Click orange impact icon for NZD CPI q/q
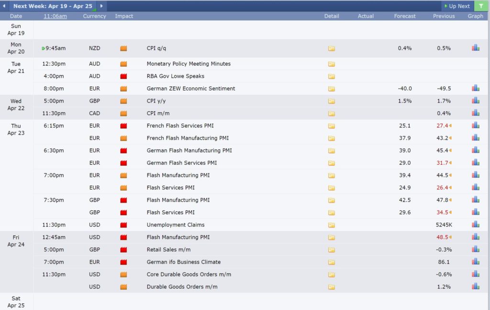The height and width of the screenshot is (310, 490). click(123, 48)
